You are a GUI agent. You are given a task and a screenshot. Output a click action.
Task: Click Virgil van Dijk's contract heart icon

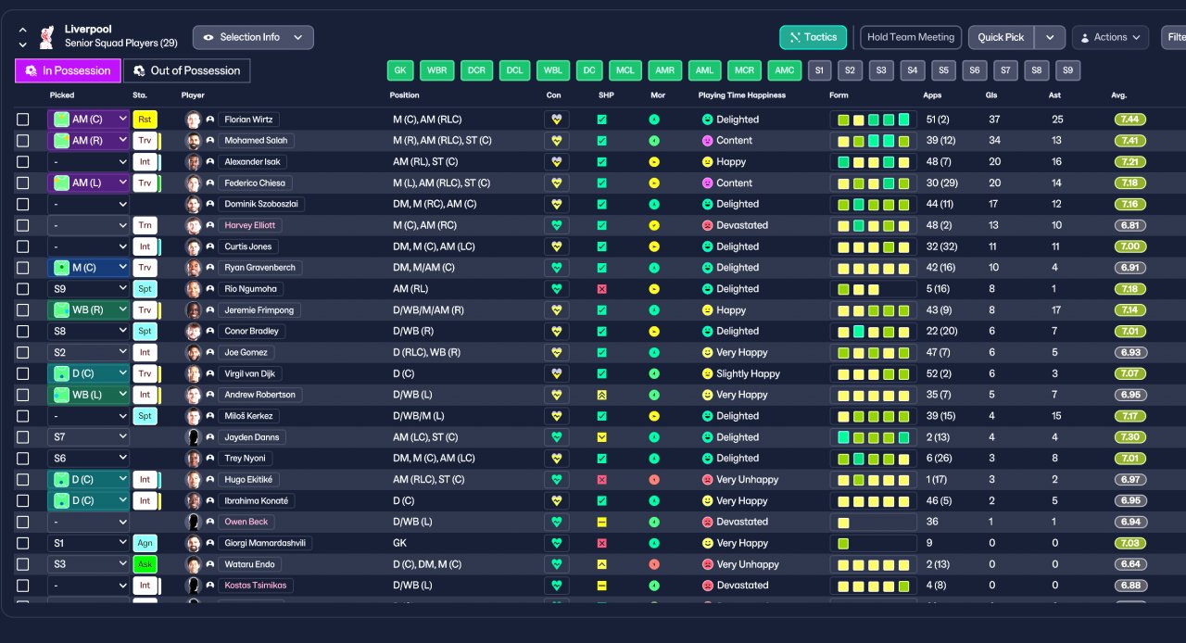coord(557,373)
